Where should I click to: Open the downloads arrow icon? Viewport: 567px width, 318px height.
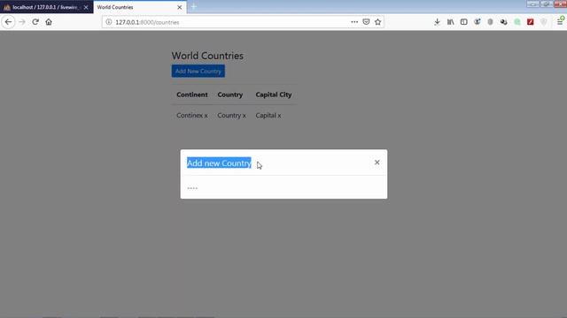pos(437,22)
